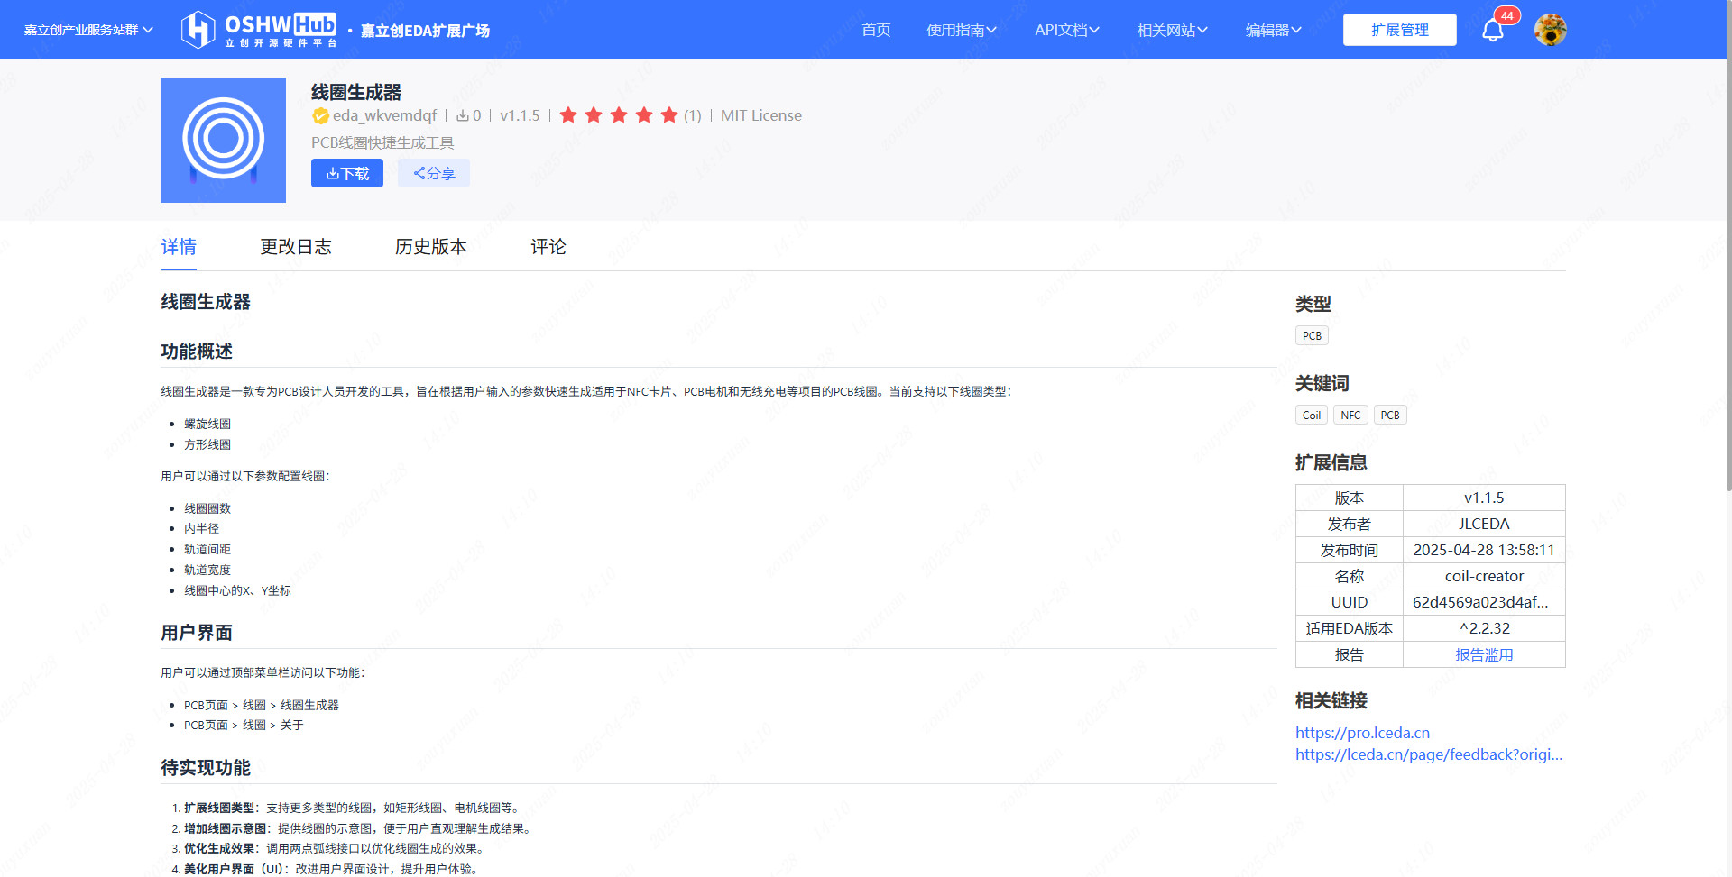Open the user avatar profile menu
Viewport: 1732px width, 877px height.
point(1549,30)
